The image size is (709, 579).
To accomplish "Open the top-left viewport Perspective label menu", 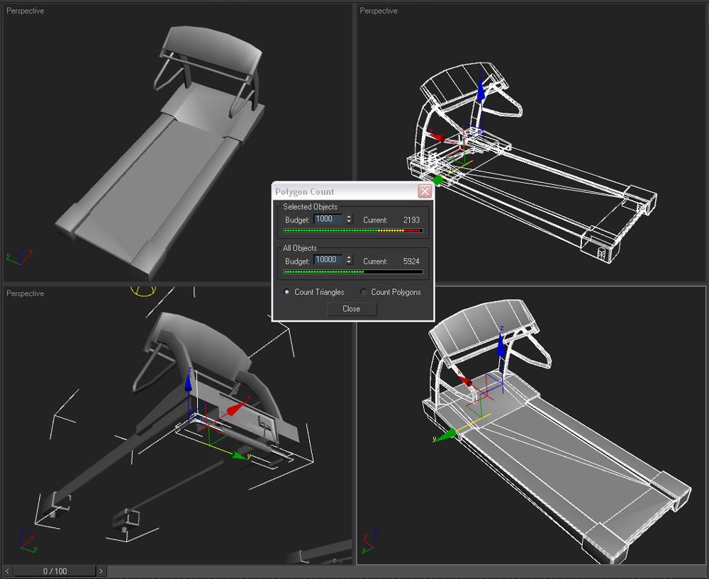I will point(25,11).
